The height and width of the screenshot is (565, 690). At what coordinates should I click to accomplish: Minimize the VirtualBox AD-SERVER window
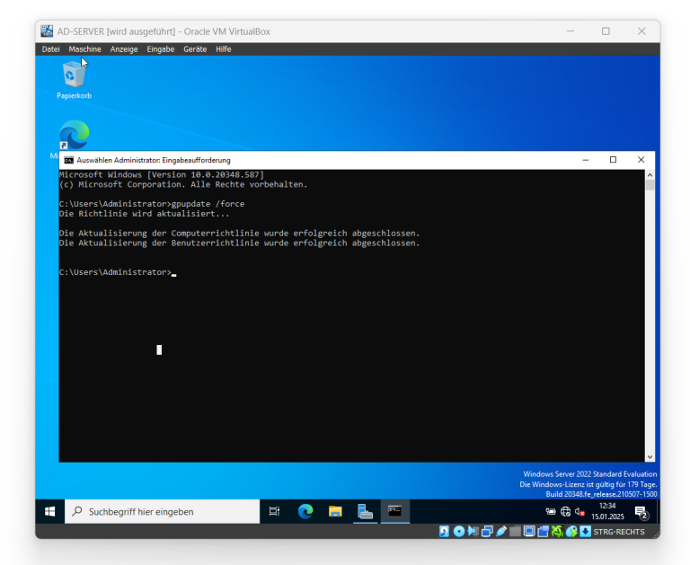[571, 31]
